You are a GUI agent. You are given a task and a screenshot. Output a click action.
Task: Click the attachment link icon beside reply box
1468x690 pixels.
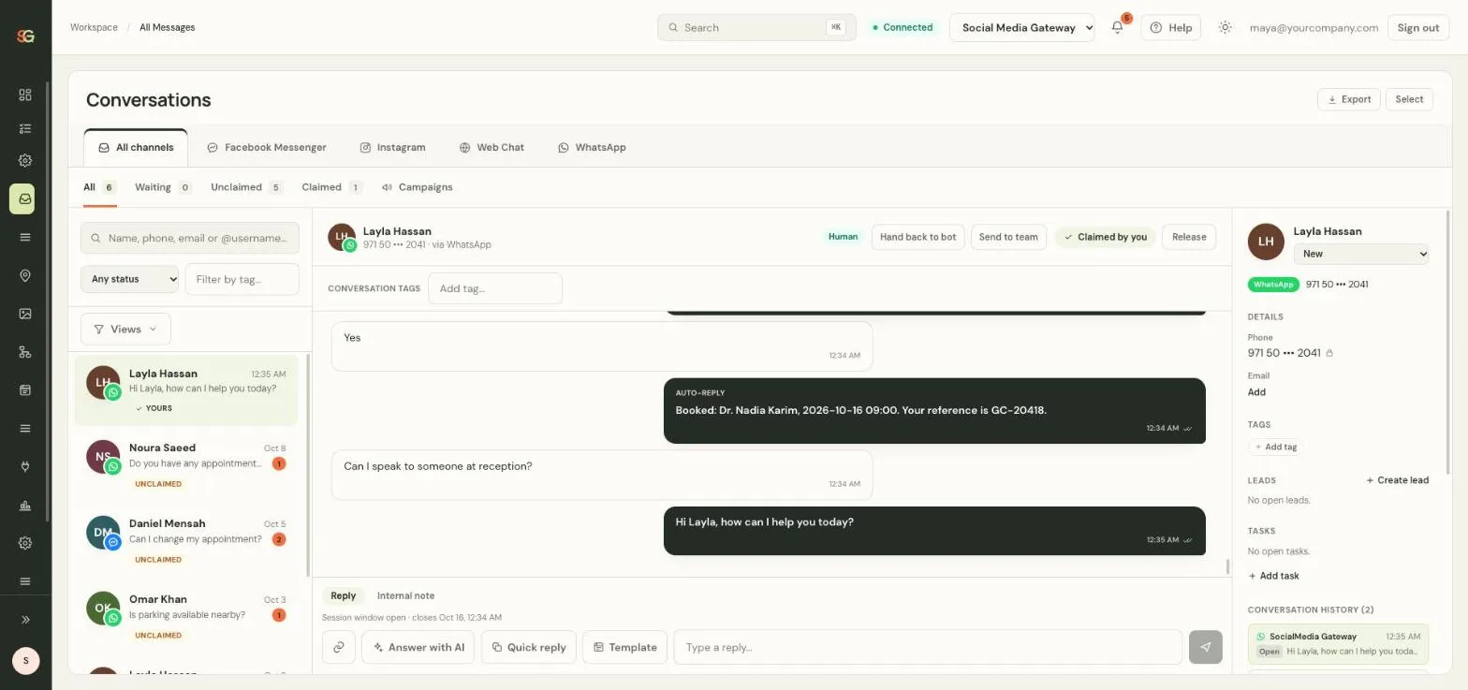point(339,647)
